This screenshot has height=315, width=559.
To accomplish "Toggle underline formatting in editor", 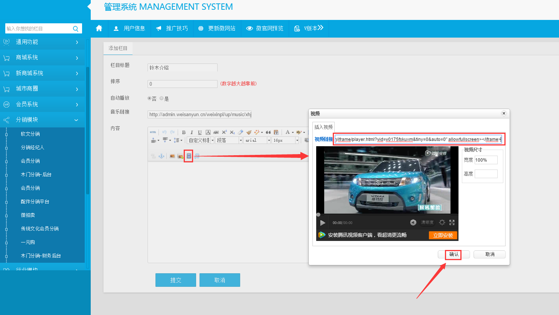I will tap(200, 132).
